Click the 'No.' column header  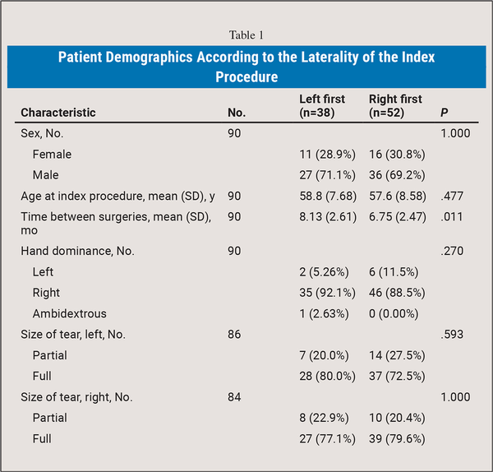236,113
